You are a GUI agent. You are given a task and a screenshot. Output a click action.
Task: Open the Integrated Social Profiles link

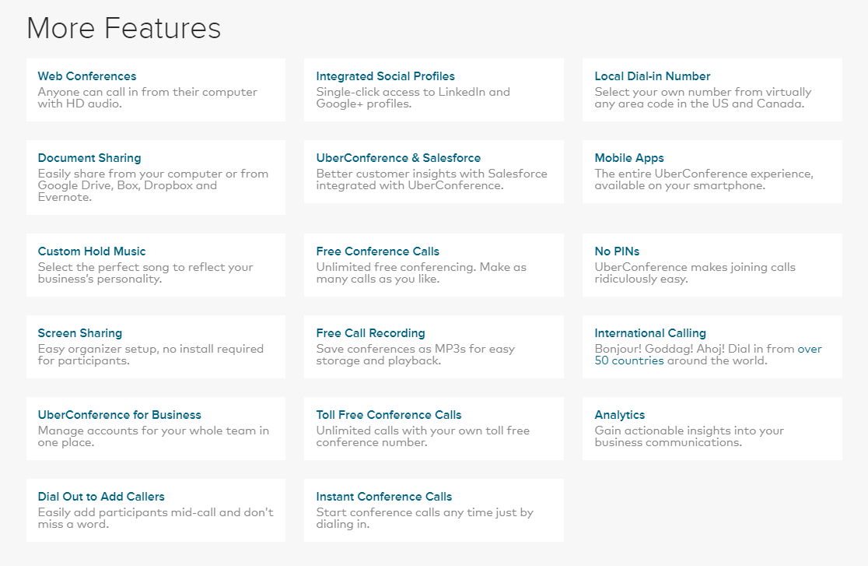pos(385,76)
